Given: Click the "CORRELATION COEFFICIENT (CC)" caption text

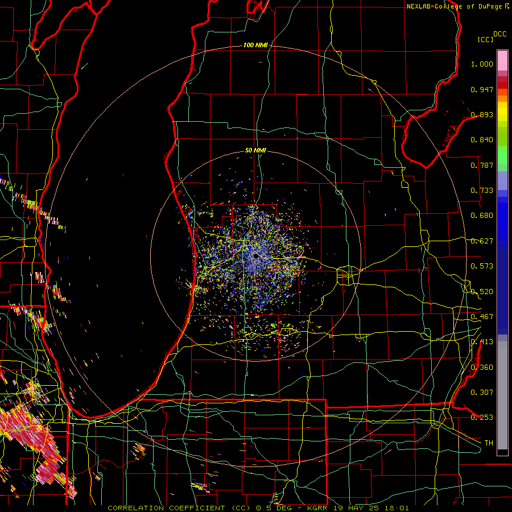Looking at the screenshot, I should tap(179, 508).
